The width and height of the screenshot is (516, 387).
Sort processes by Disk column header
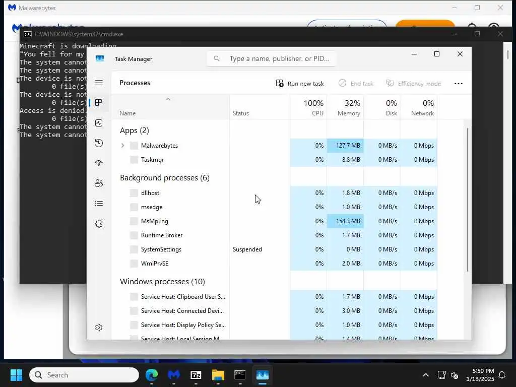pyautogui.click(x=382, y=108)
